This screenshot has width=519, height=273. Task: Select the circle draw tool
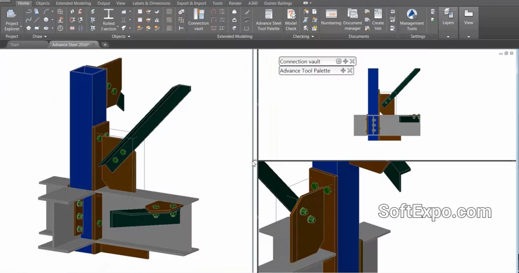pos(46,20)
